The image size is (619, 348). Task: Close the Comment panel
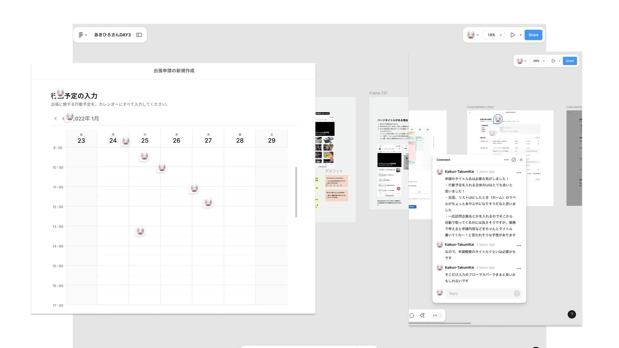pyautogui.click(x=521, y=160)
